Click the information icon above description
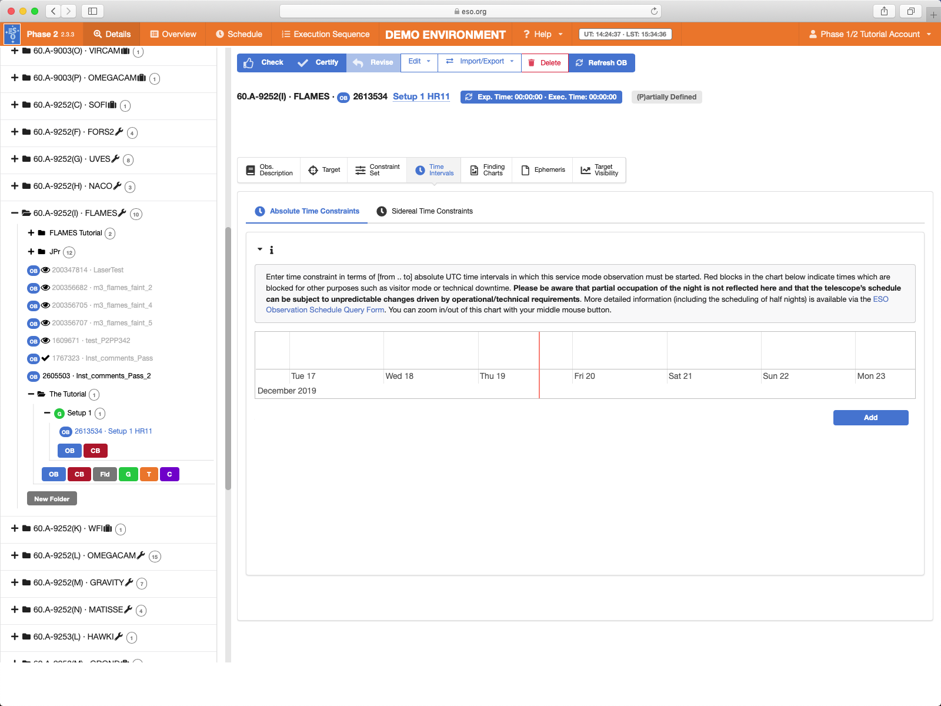 pos(271,250)
